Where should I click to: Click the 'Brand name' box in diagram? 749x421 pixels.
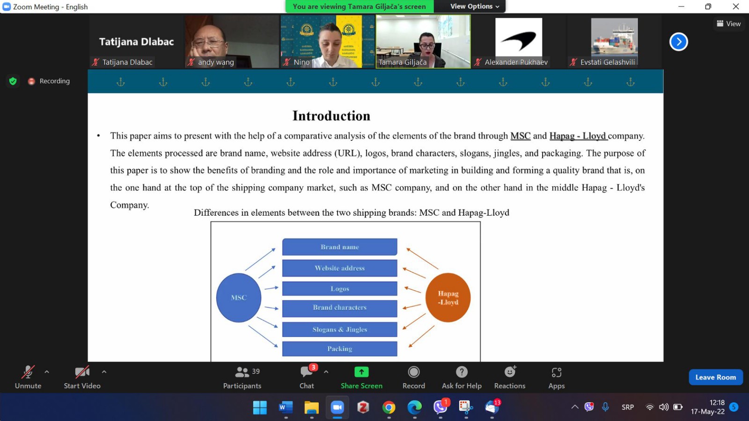coord(340,247)
